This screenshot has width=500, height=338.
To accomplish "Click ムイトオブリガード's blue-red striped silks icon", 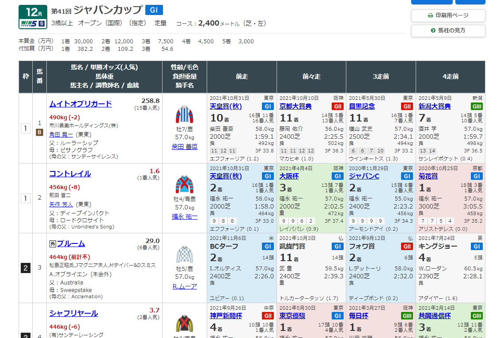I will pos(185,115).
